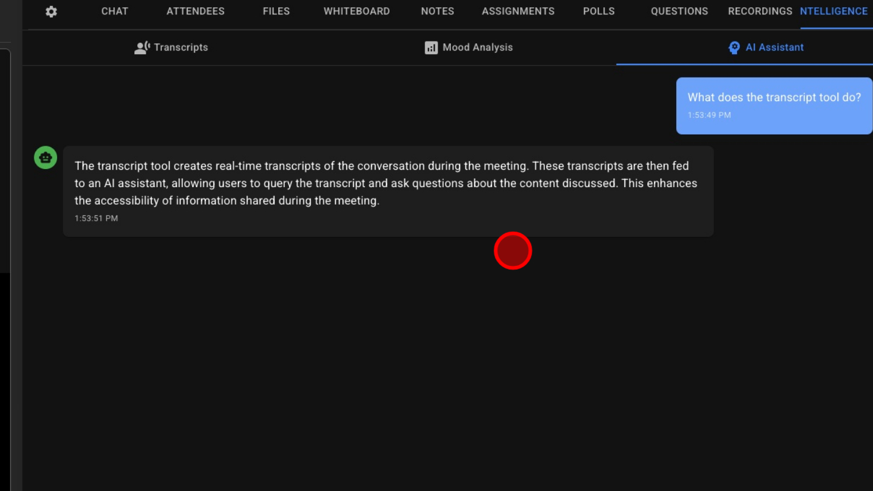The width and height of the screenshot is (873, 491).
Task: Open the WHITEBOARD tab
Action: (x=356, y=11)
